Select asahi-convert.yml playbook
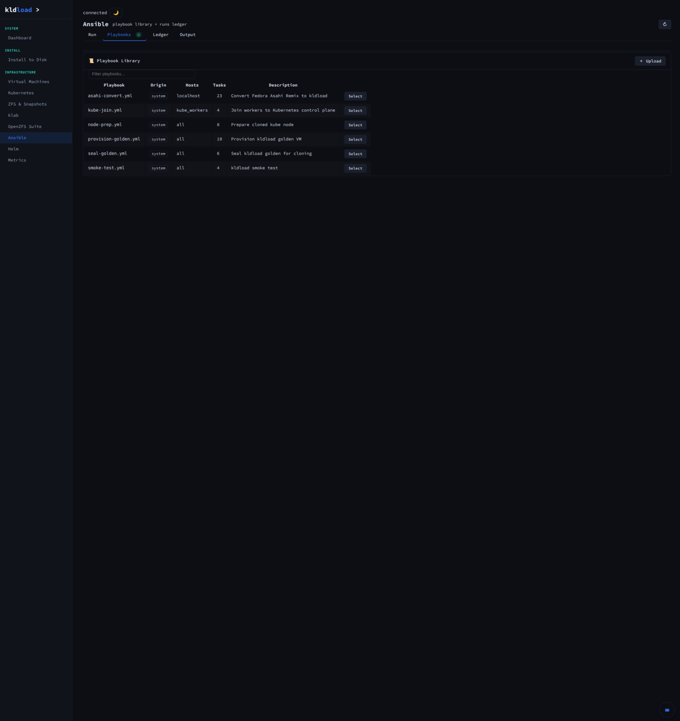The width and height of the screenshot is (680, 721). click(355, 96)
